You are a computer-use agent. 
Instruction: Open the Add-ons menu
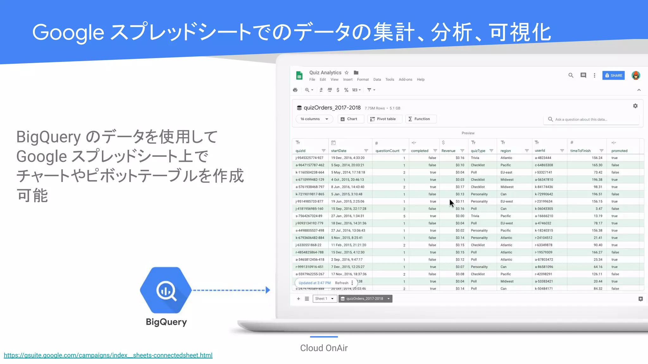[405, 79]
